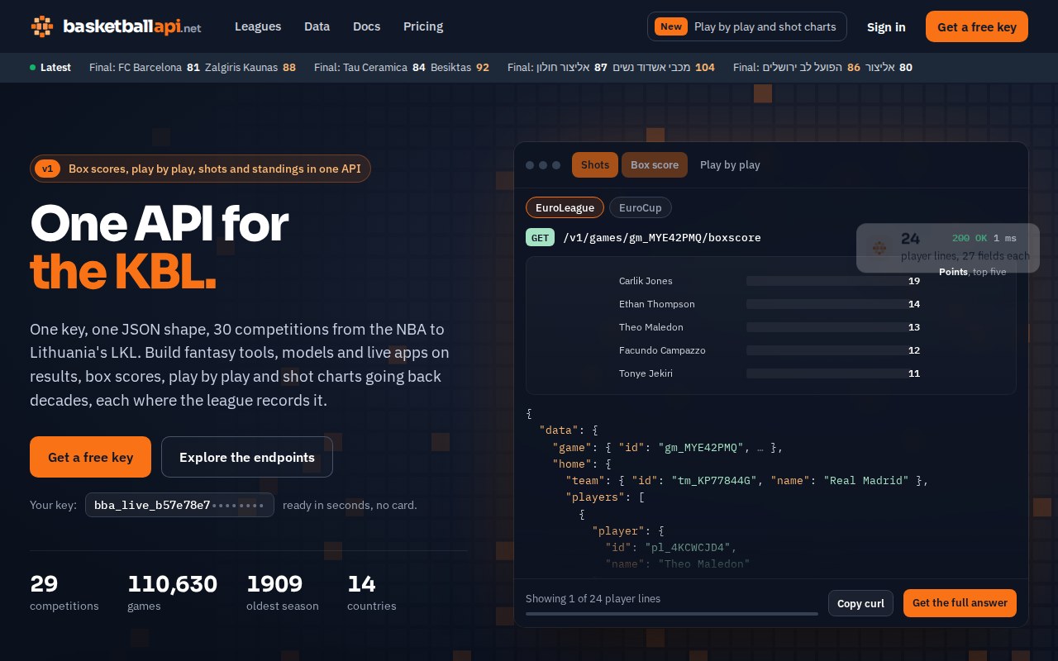Open the Pricing page
Viewport: 1058px width, 661px height.
point(423,26)
